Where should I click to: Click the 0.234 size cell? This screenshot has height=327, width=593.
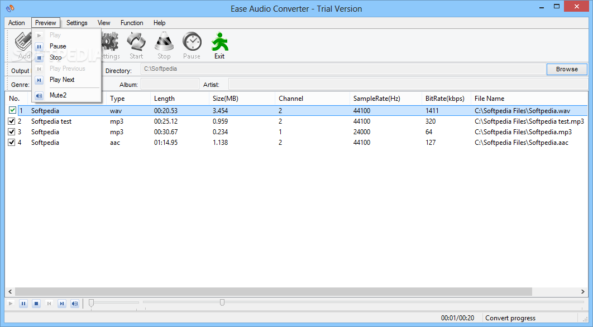click(220, 131)
